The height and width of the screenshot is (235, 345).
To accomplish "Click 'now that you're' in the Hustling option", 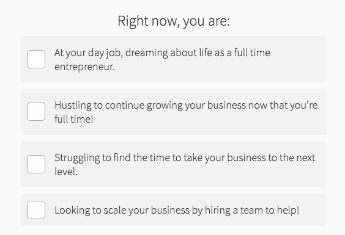I will [283, 105].
